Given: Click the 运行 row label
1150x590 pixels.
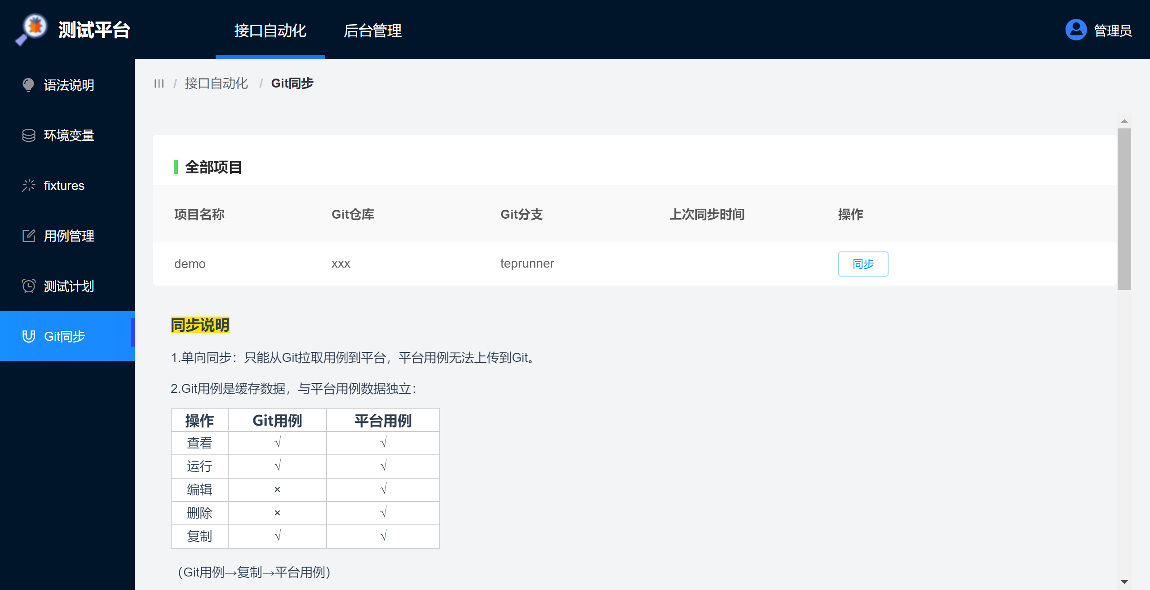Looking at the screenshot, I should [x=199, y=467].
